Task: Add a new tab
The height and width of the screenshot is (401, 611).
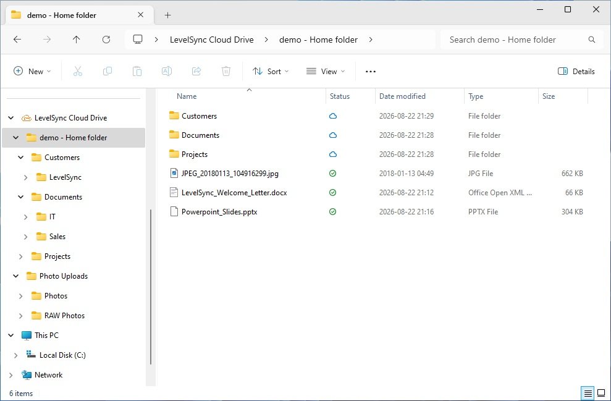Action: [167, 15]
